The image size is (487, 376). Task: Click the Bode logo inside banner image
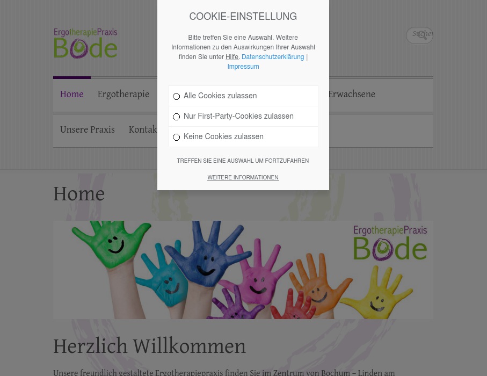point(390,243)
